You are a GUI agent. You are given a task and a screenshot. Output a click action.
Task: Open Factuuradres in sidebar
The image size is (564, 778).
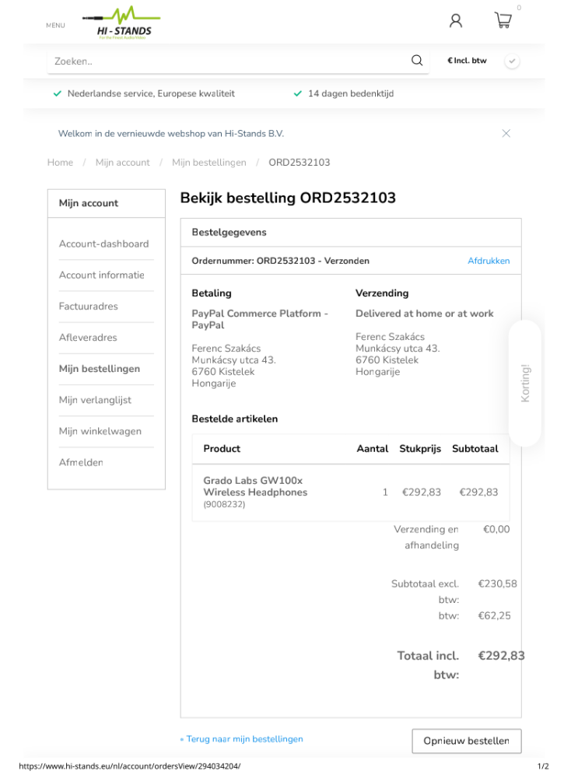(89, 306)
